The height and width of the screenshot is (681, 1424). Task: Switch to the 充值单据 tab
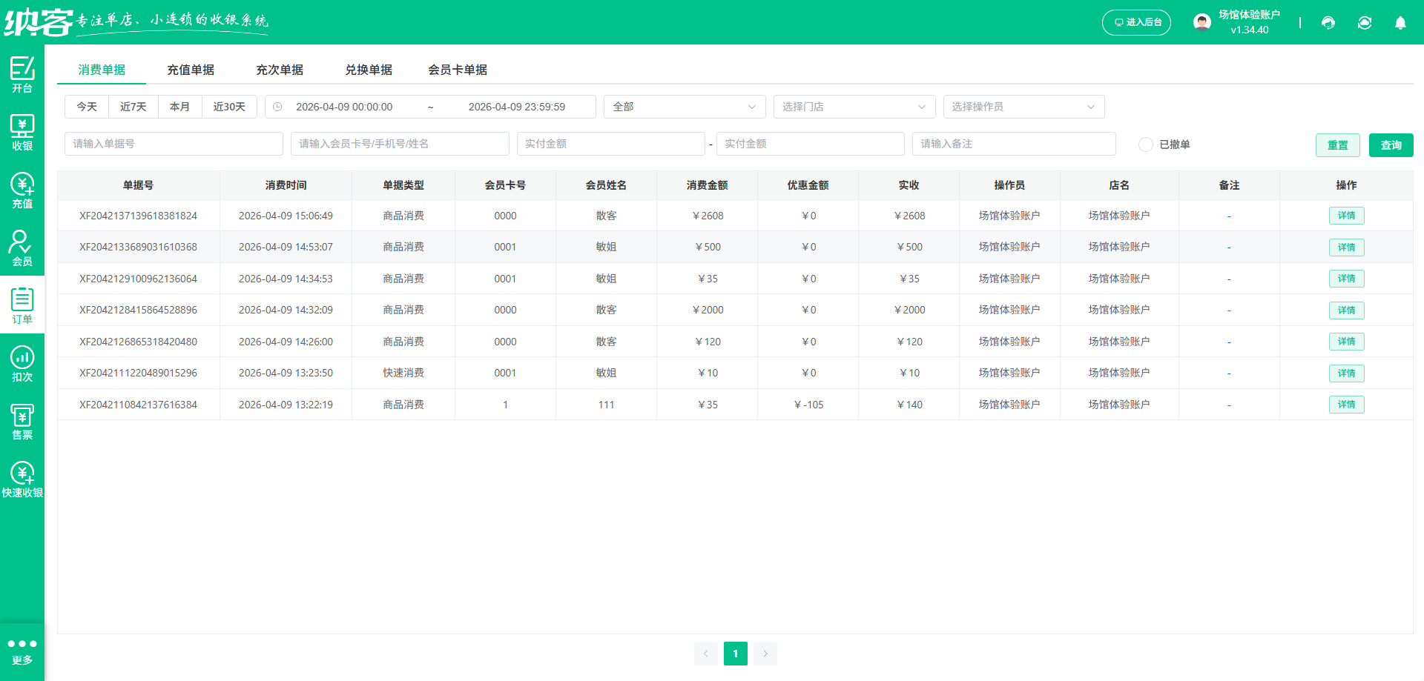(x=191, y=70)
